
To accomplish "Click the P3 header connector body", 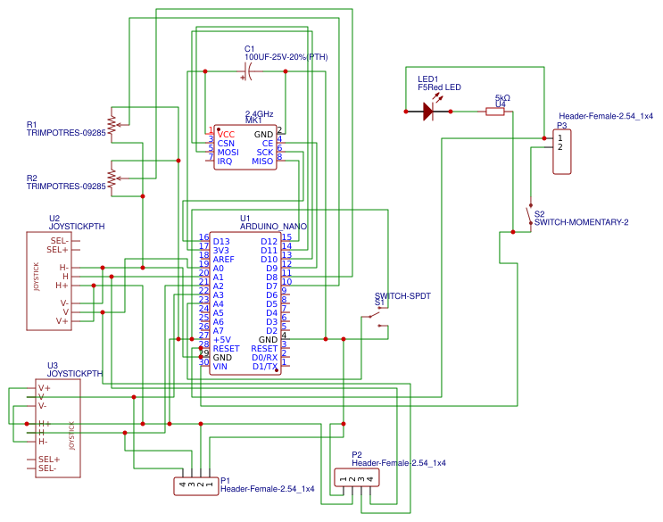I will (562, 152).
